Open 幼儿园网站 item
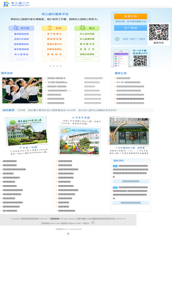The width and height of the screenshot is (172, 307). pyautogui.click(x=21, y=54)
